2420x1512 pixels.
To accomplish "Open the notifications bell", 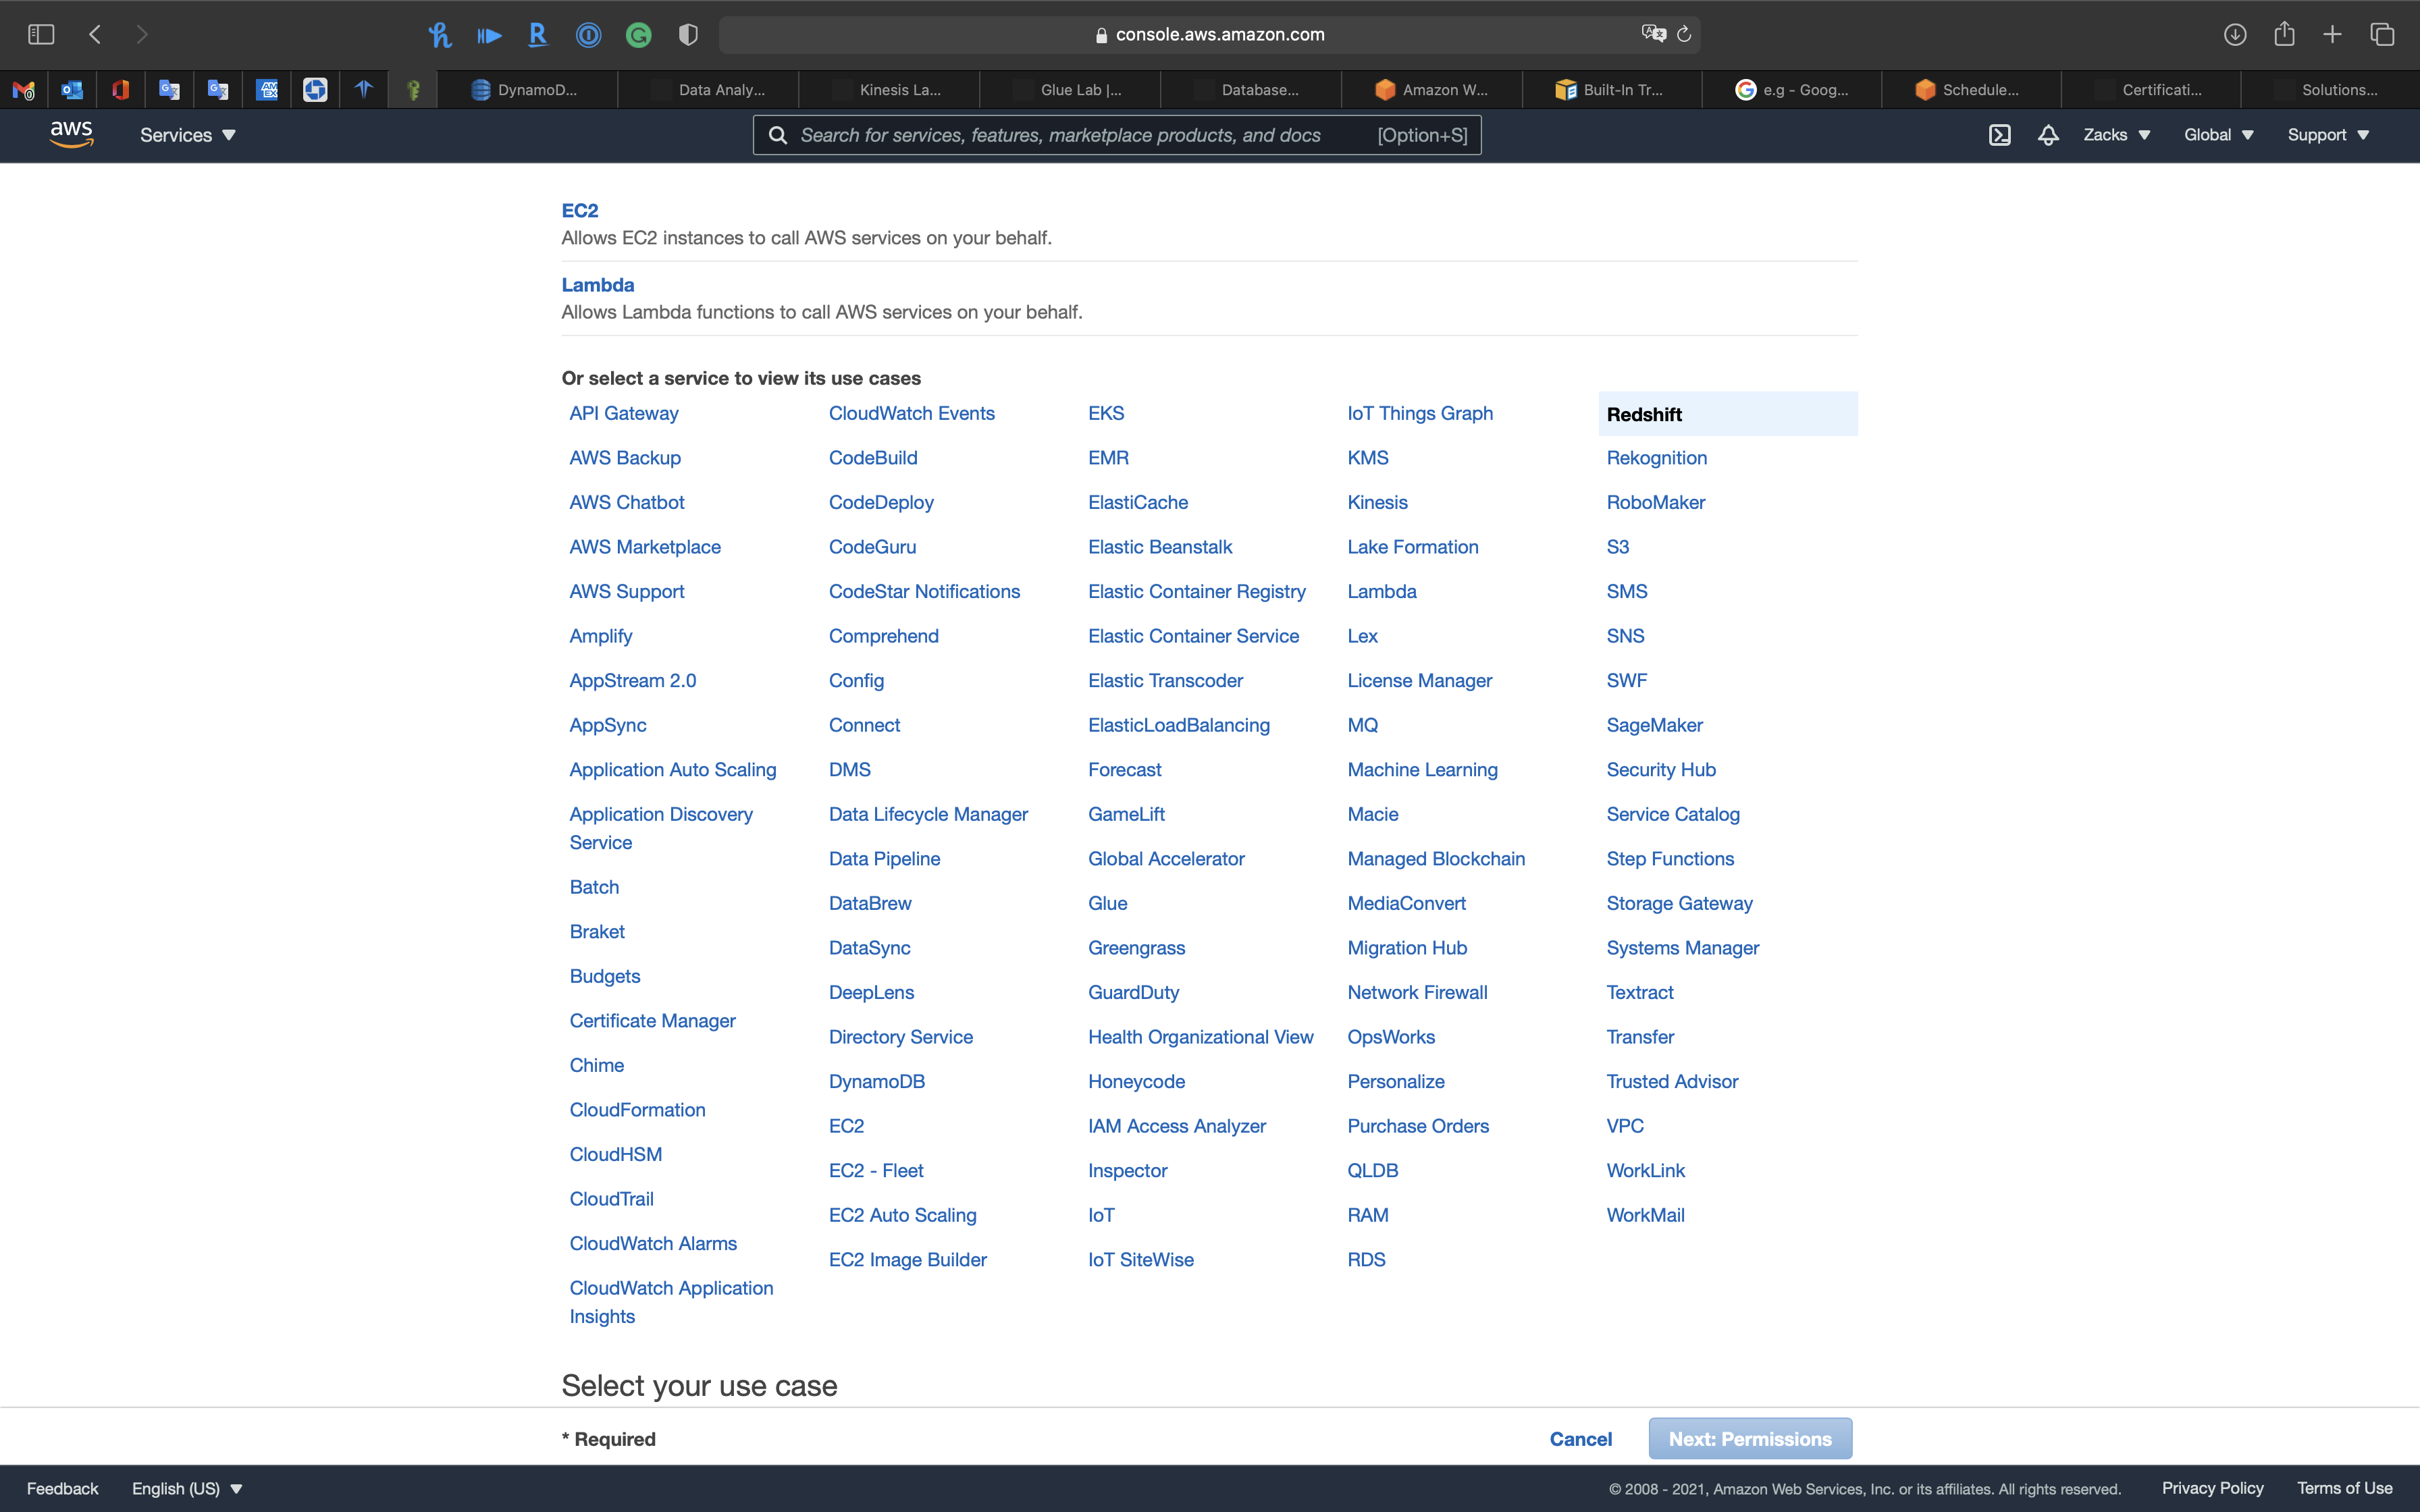I will click(x=2048, y=135).
